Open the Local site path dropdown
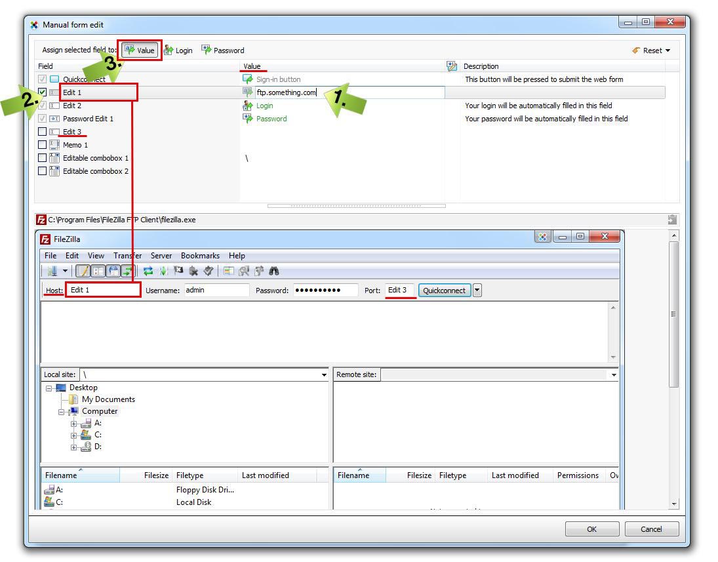This screenshot has height=562, width=718. [324, 375]
